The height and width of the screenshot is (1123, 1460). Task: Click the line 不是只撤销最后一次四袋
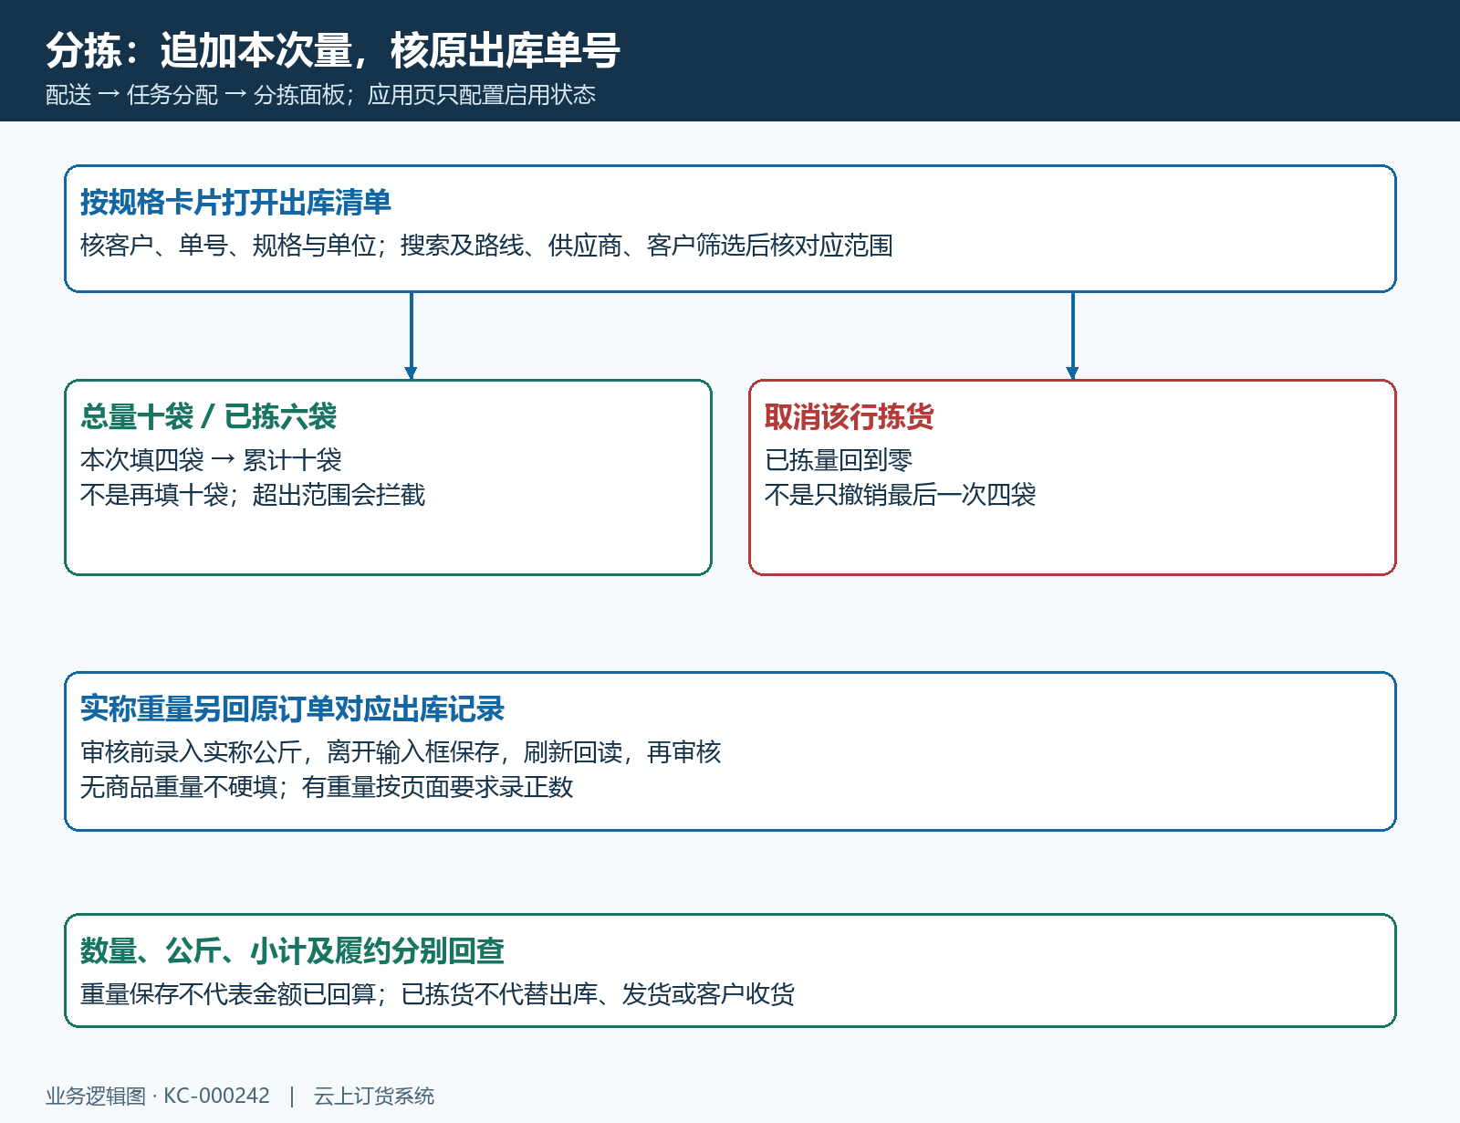(x=901, y=495)
